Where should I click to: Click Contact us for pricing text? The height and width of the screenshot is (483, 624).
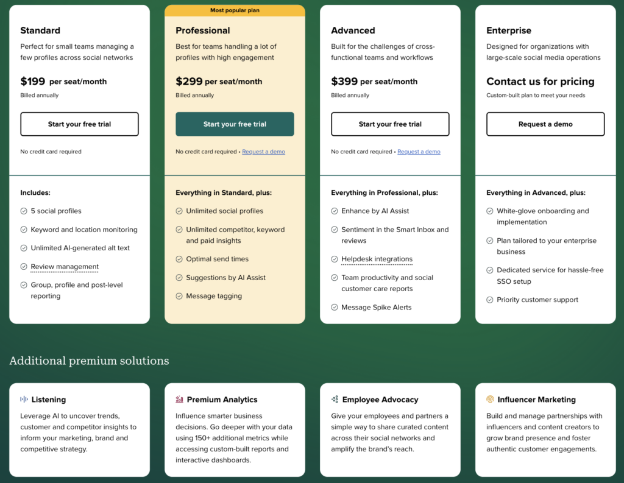540,82
